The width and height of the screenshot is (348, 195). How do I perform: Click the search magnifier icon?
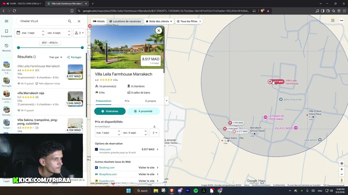pos(70,21)
